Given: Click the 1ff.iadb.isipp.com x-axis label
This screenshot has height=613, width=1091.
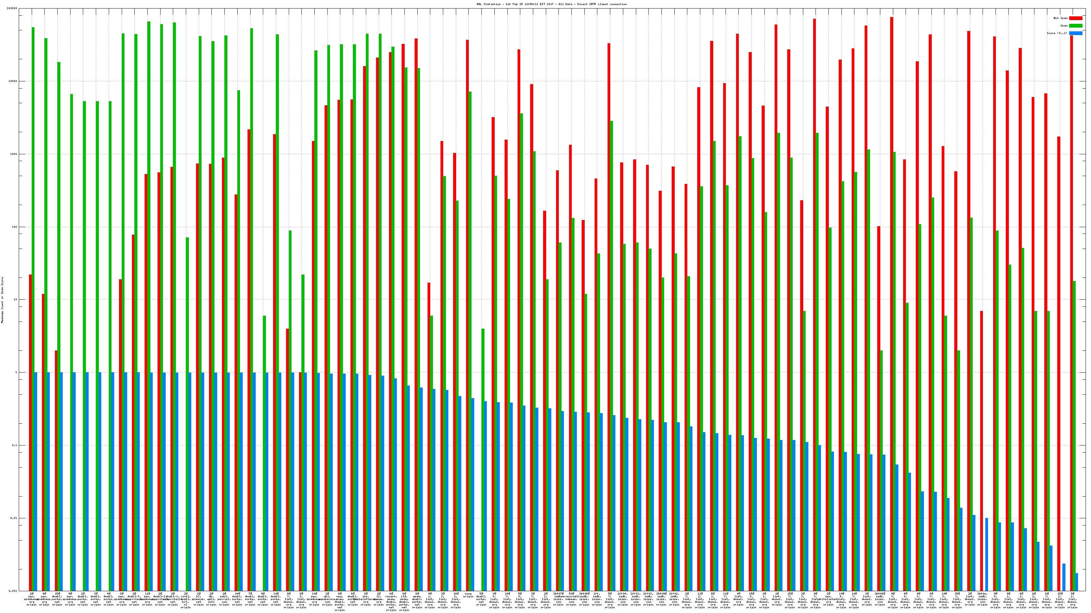Looking at the screenshot, I should (597, 599).
